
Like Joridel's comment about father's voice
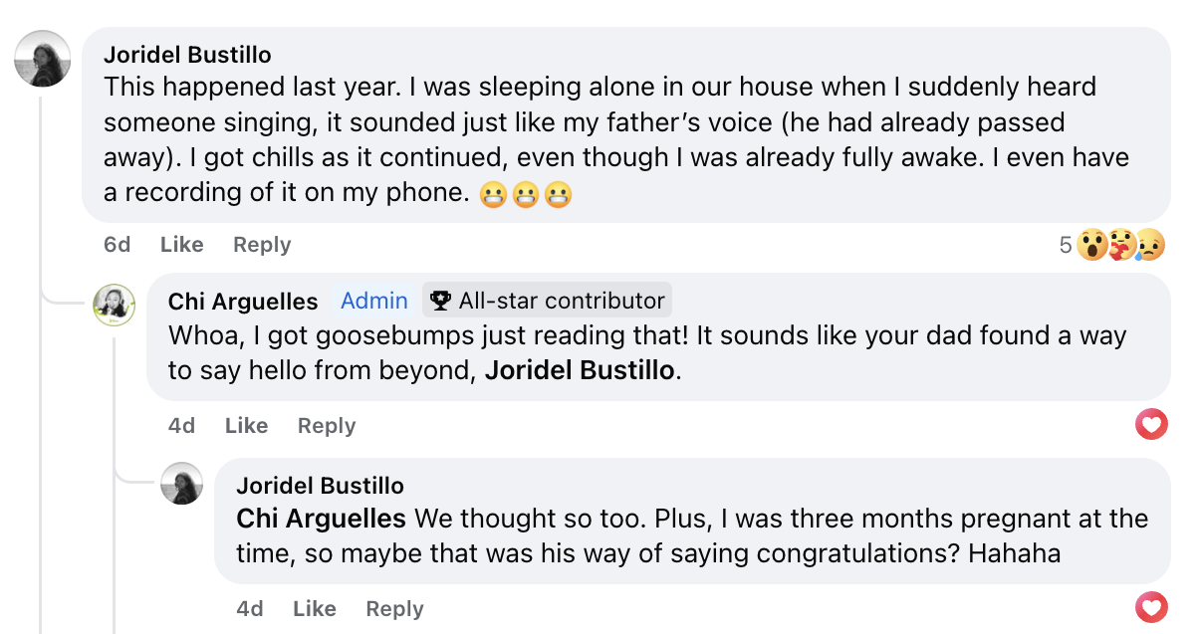tap(181, 245)
